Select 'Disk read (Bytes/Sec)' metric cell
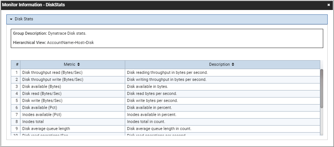 (73, 93)
